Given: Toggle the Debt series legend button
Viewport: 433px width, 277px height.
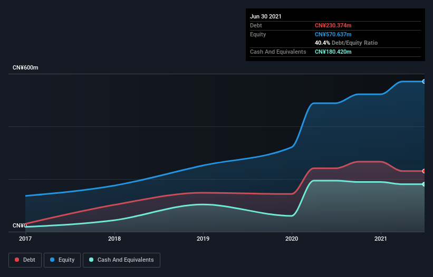Looking at the screenshot, I should pos(25,260).
